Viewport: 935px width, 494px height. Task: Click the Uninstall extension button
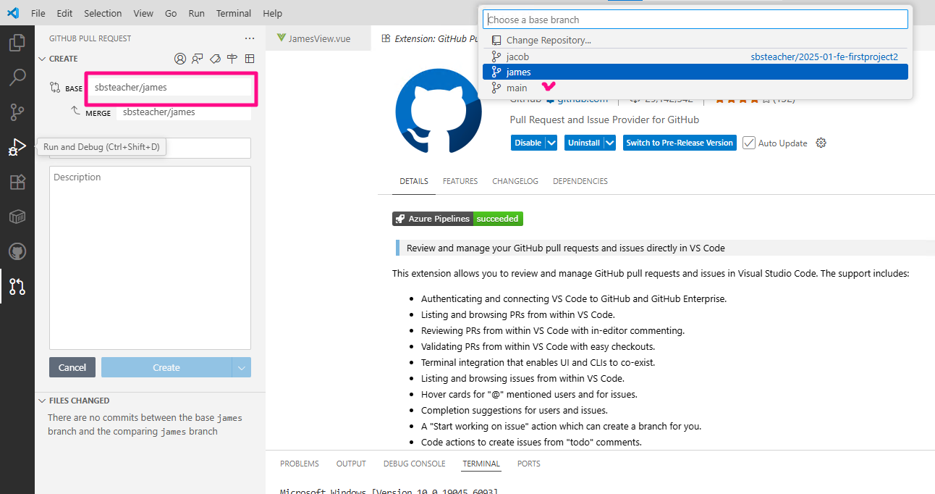(x=584, y=143)
